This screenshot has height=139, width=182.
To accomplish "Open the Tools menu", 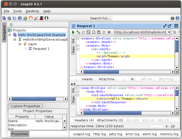I will pyautogui.click(x=17, y=11).
